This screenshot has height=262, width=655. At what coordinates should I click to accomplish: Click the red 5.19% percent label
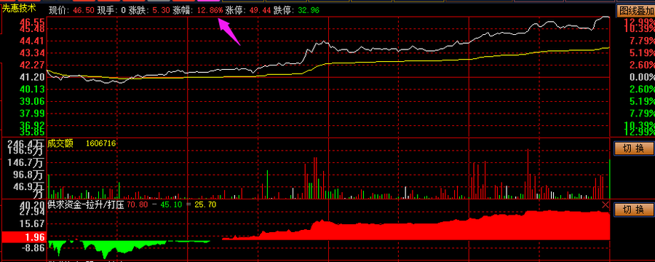coord(643,53)
